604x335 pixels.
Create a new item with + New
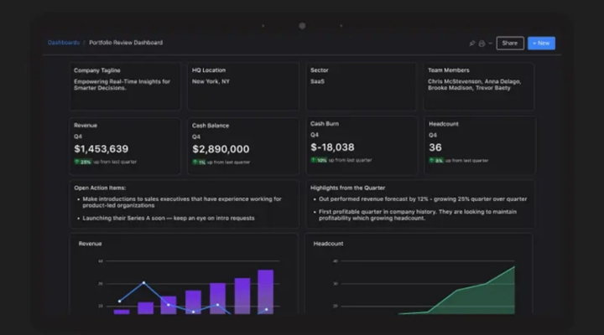coord(541,43)
